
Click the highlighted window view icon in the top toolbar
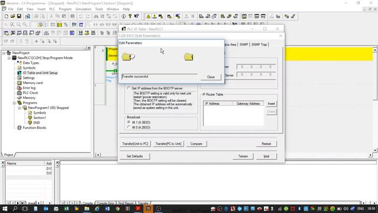[x=244, y=17]
